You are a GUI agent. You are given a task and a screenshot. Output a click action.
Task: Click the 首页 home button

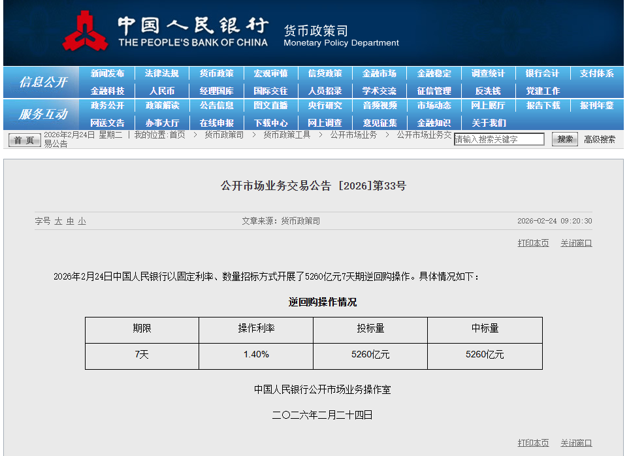(24, 140)
